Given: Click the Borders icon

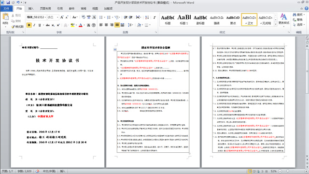Looking at the screenshot, I should click(146, 25).
